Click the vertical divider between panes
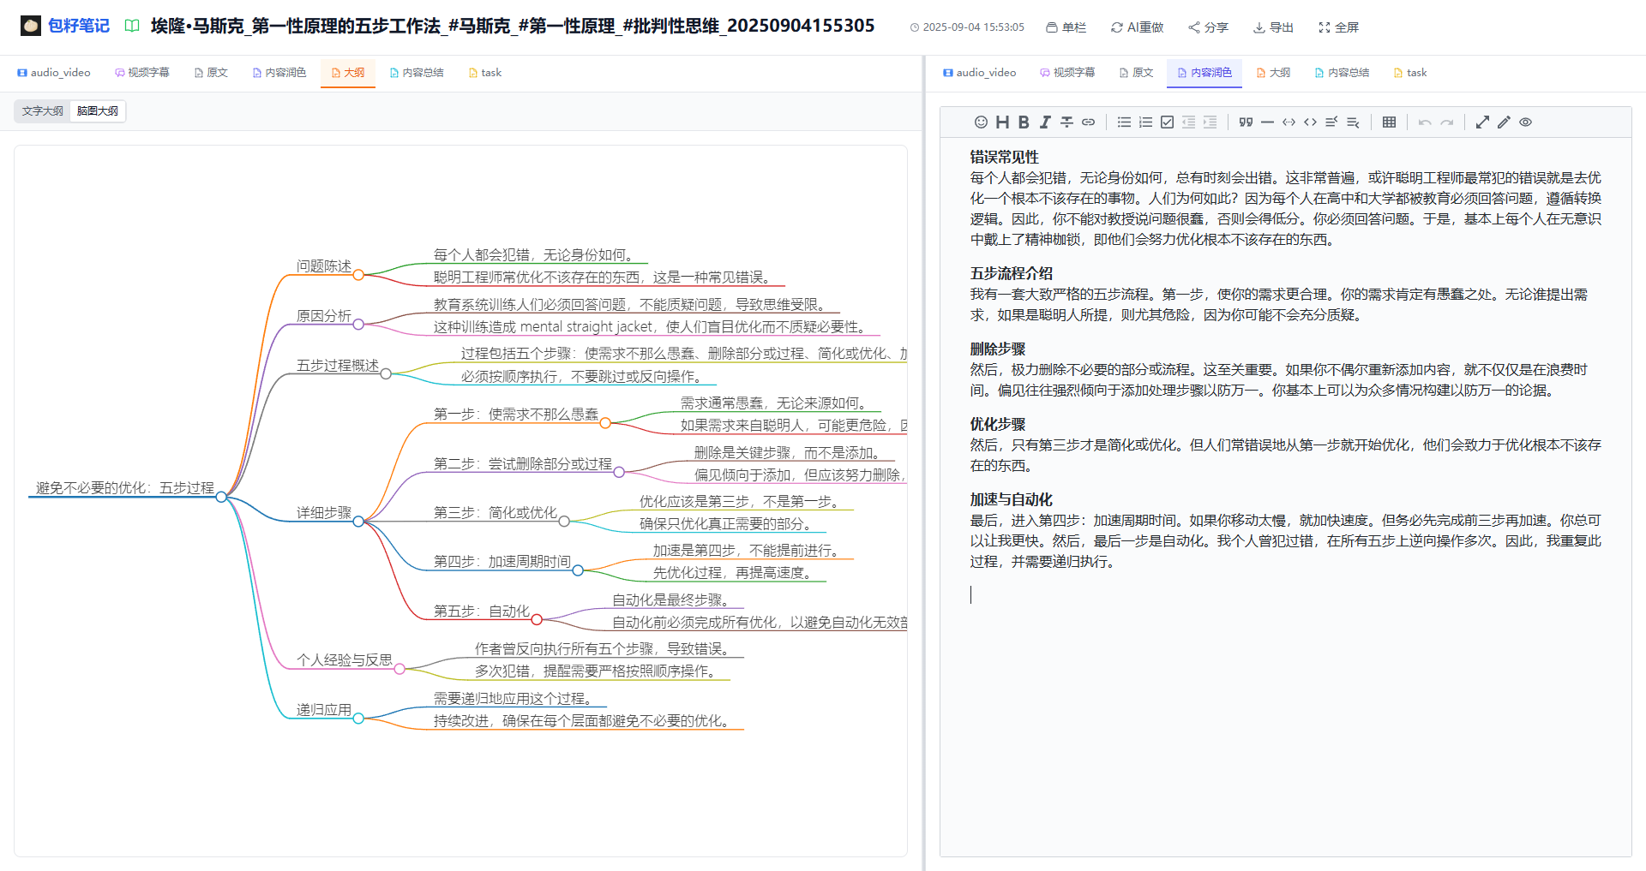Viewport: 1646px width, 871px height. (923, 462)
